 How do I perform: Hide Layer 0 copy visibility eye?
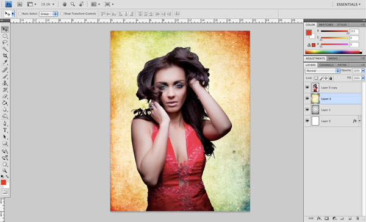click(x=307, y=88)
